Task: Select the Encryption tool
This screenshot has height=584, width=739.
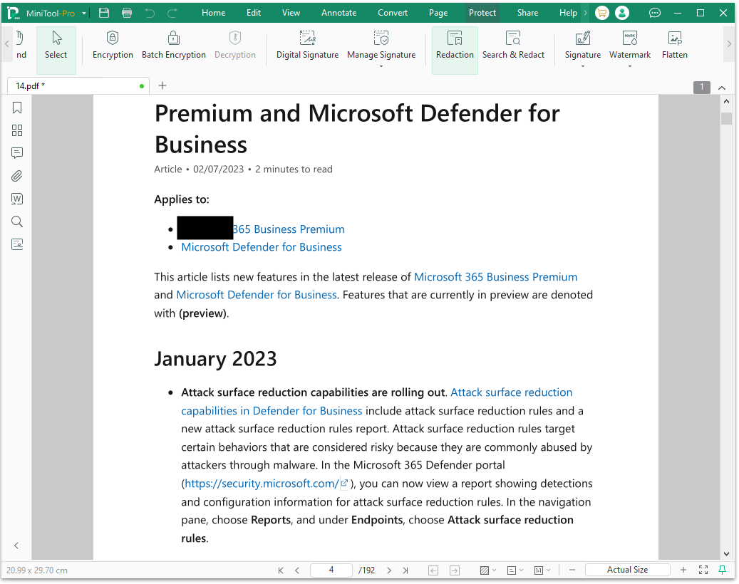Action: coord(113,46)
